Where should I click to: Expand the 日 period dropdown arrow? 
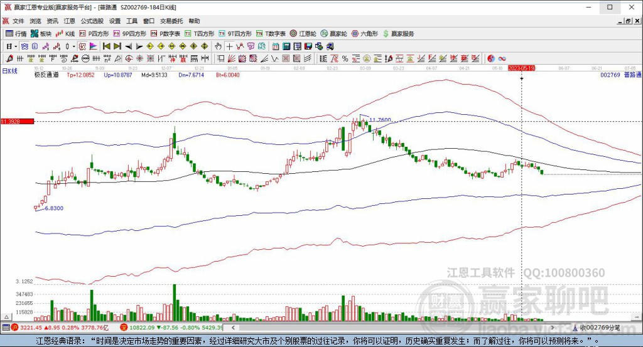[16, 46]
